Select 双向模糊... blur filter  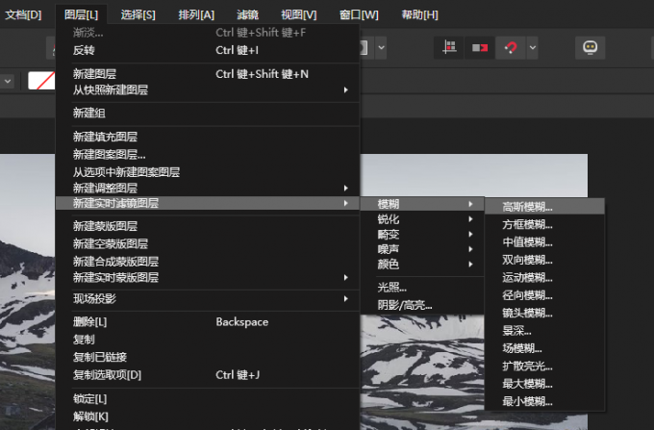click(544, 261)
